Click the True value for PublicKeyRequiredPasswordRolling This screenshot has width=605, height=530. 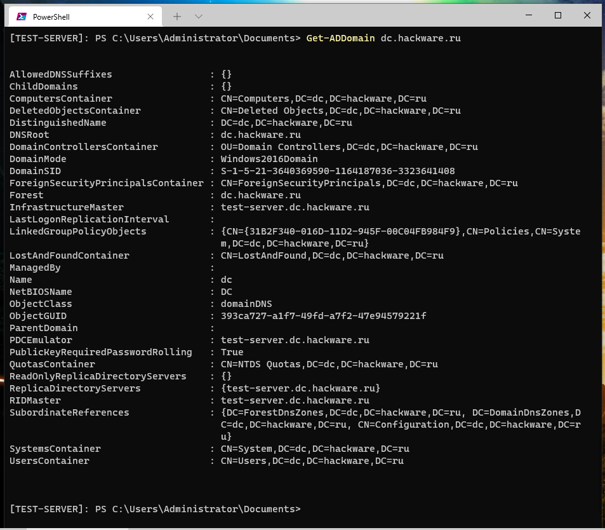pyautogui.click(x=232, y=352)
